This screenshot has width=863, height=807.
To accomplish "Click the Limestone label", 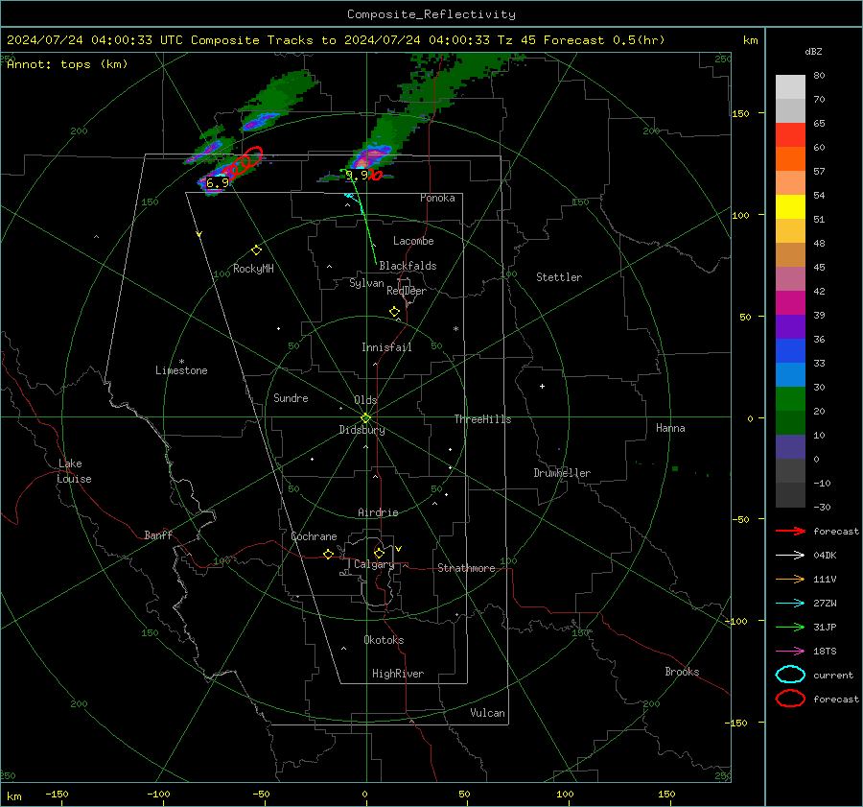I will pos(181,370).
